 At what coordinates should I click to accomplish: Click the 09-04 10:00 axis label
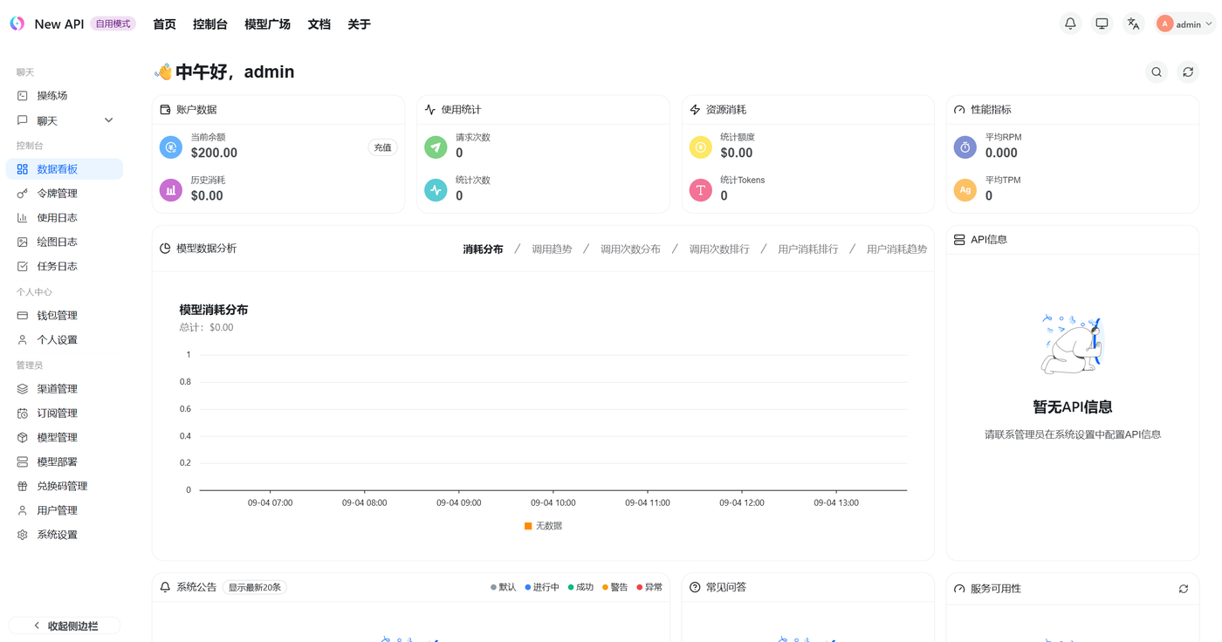point(553,503)
